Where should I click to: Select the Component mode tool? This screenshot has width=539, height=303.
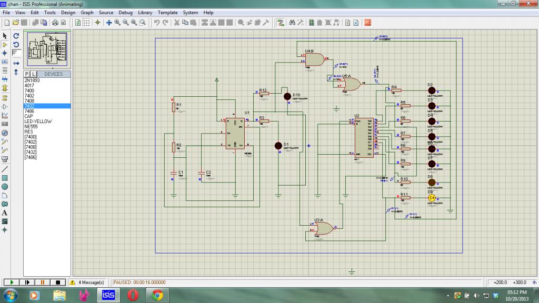point(5,45)
